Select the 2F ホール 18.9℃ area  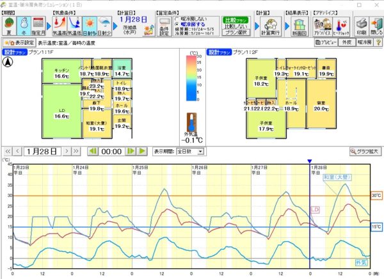pos(291,104)
